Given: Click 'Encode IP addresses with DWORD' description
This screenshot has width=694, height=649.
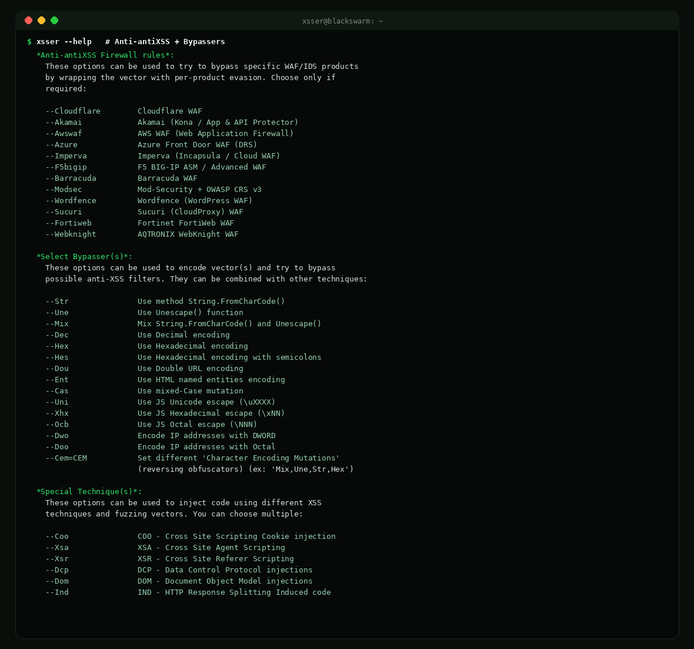Looking at the screenshot, I should coord(206,435).
